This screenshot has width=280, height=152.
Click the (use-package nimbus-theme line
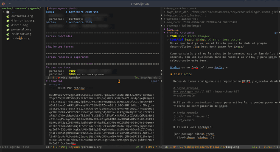[194, 134]
